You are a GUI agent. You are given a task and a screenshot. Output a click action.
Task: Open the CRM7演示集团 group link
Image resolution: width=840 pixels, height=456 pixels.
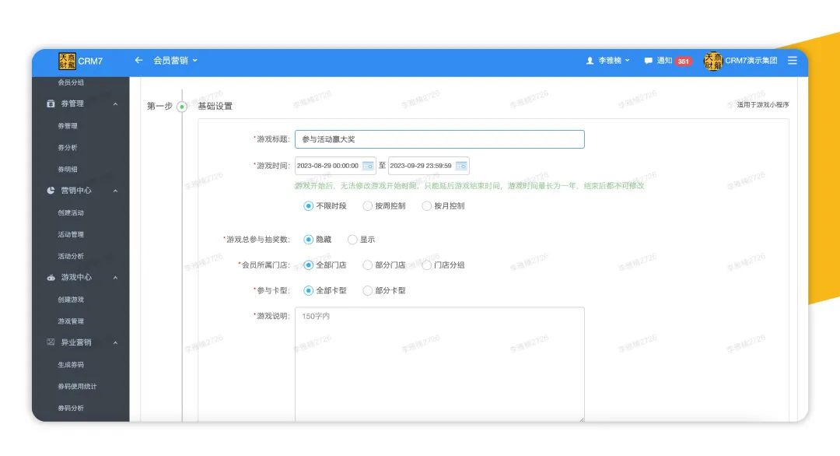tap(751, 61)
